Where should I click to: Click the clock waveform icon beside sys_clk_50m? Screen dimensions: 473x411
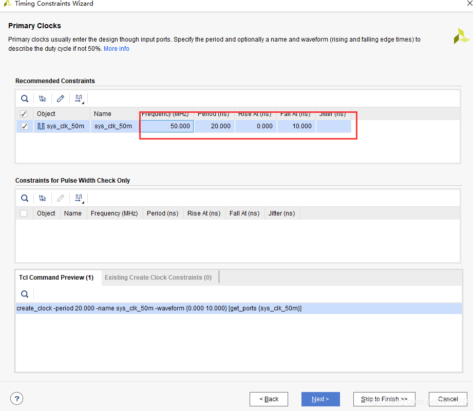pyautogui.click(x=41, y=126)
